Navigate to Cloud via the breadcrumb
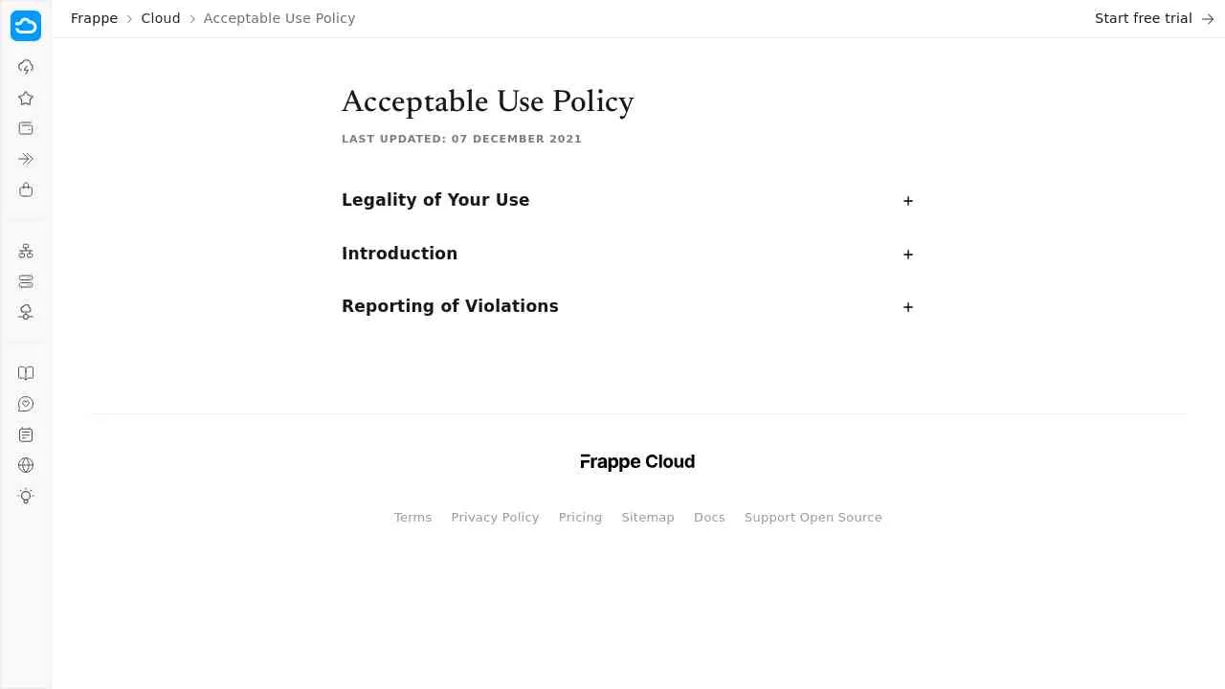Screen dimensions: 1225x689 pos(160,18)
